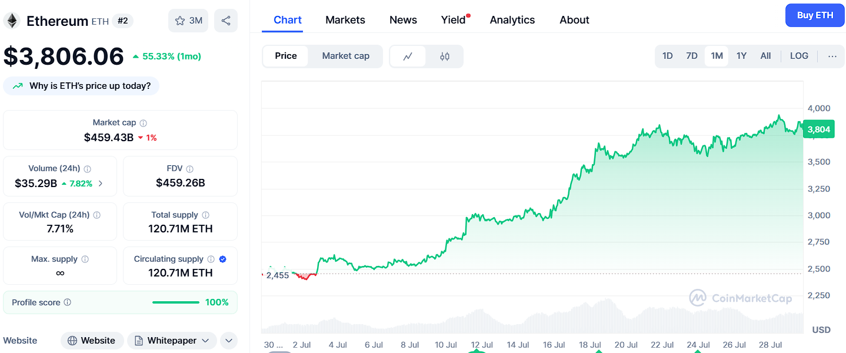Open the share icon next to the star
The height and width of the screenshot is (353, 846).
[226, 20]
